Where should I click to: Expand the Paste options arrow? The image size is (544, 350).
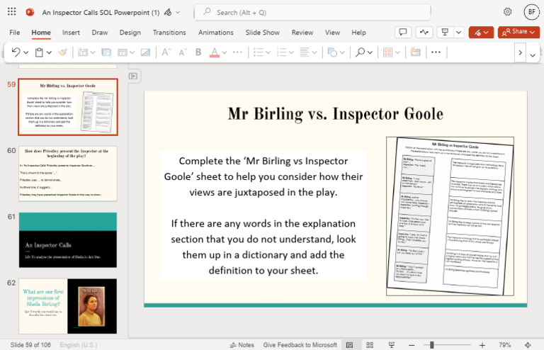(50, 52)
